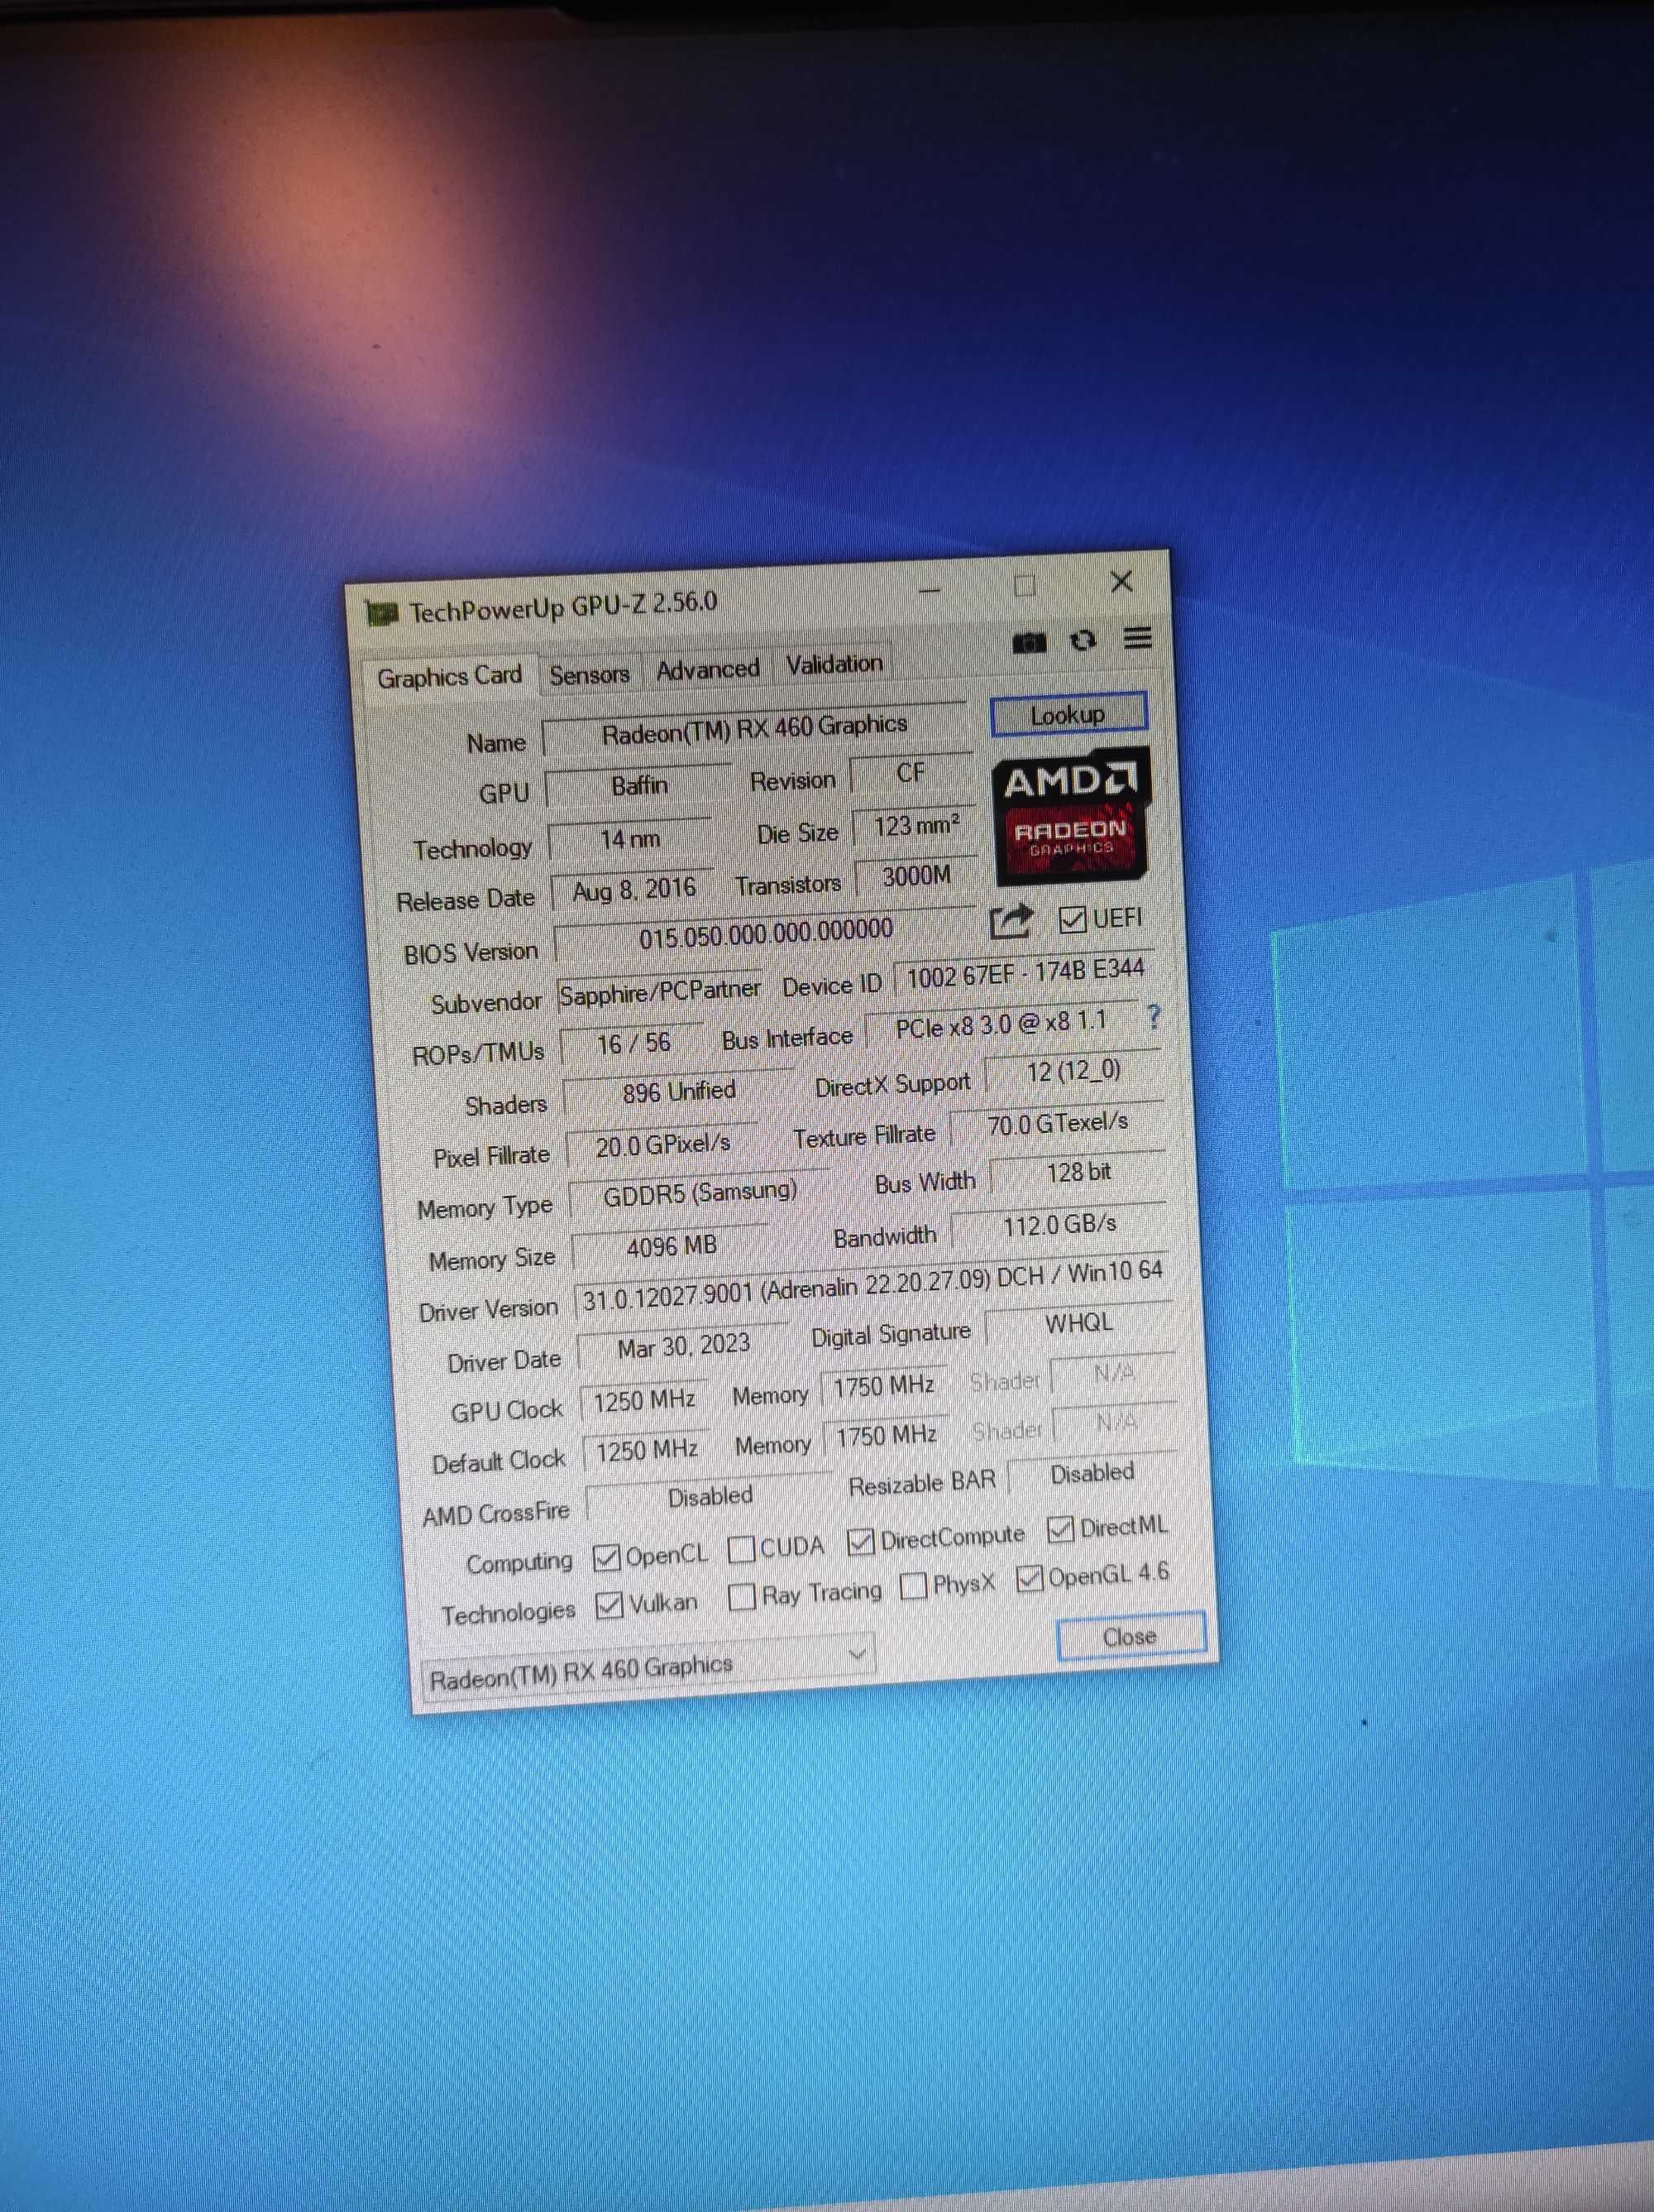Take a screenshot with the camera icon
Image resolution: width=1654 pixels, height=2212 pixels.
pyautogui.click(x=1029, y=642)
